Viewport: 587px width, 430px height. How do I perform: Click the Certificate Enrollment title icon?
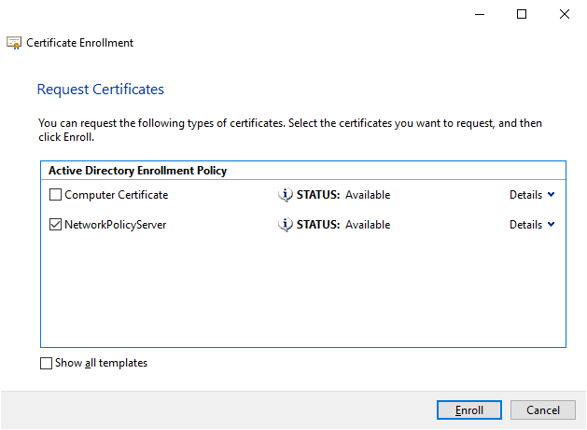pyautogui.click(x=14, y=43)
